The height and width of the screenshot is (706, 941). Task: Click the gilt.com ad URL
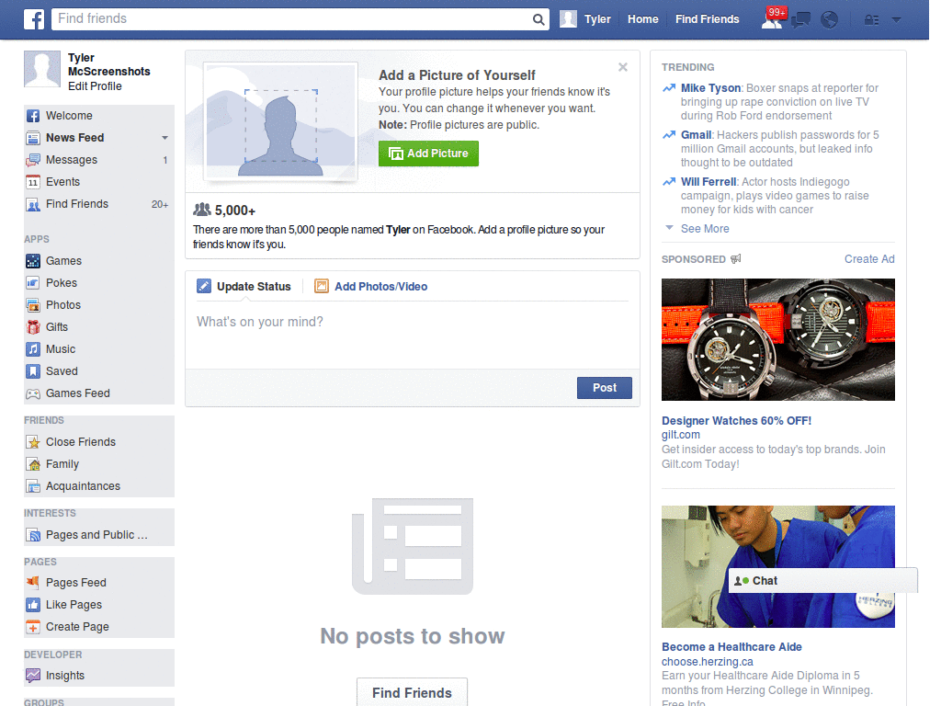click(681, 435)
